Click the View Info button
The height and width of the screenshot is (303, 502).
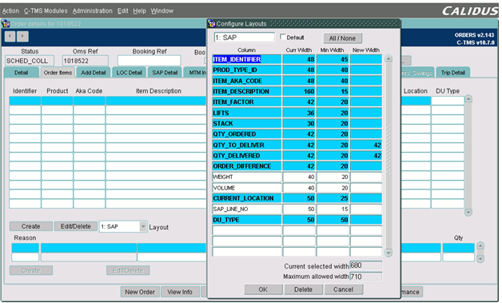click(180, 292)
